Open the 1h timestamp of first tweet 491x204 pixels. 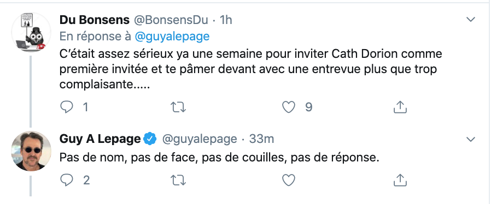coord(226,20)
